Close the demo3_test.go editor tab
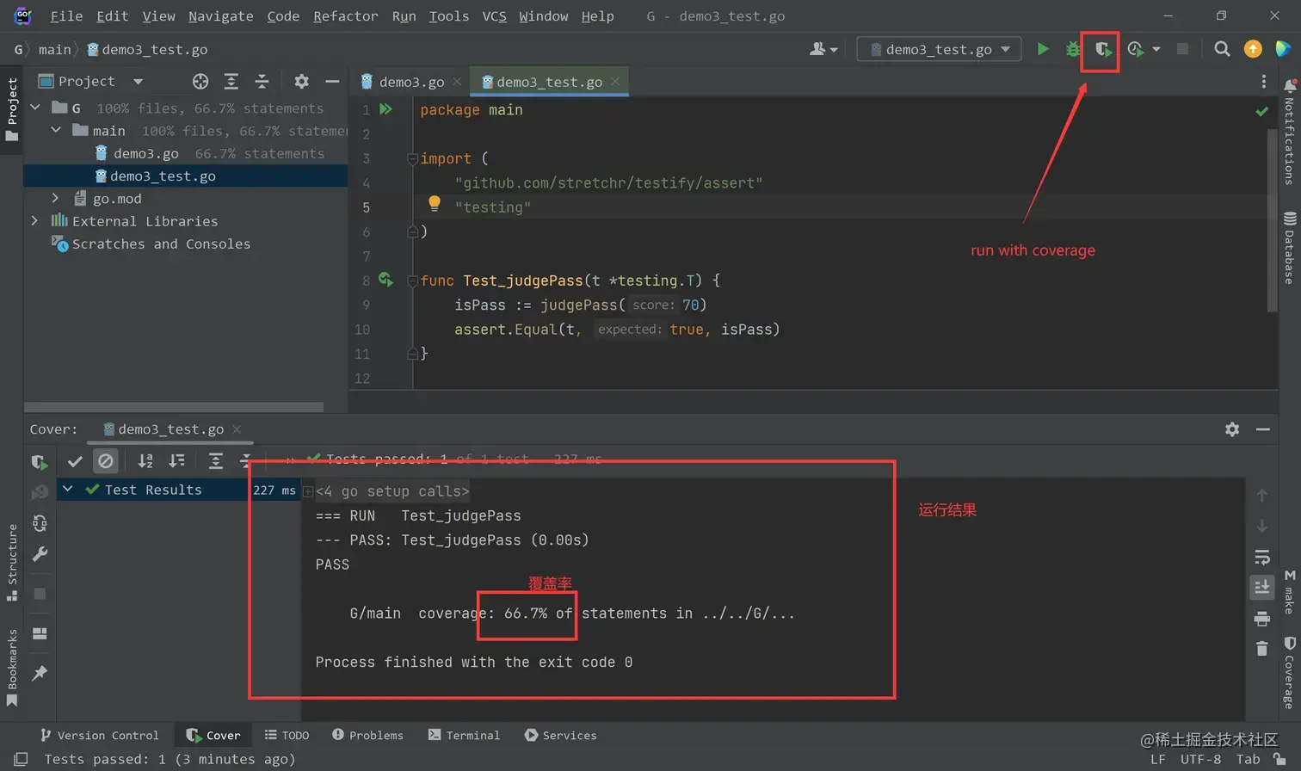The image size is (1301, 771). pyautogui.click(x=615, y=82)
